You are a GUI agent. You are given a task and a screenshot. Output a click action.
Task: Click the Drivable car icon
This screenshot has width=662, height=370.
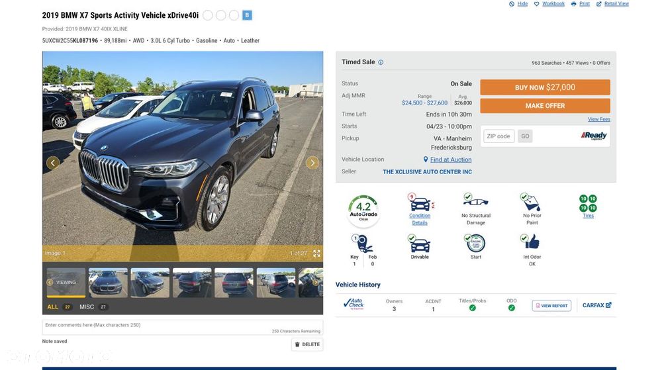[420, 244]
